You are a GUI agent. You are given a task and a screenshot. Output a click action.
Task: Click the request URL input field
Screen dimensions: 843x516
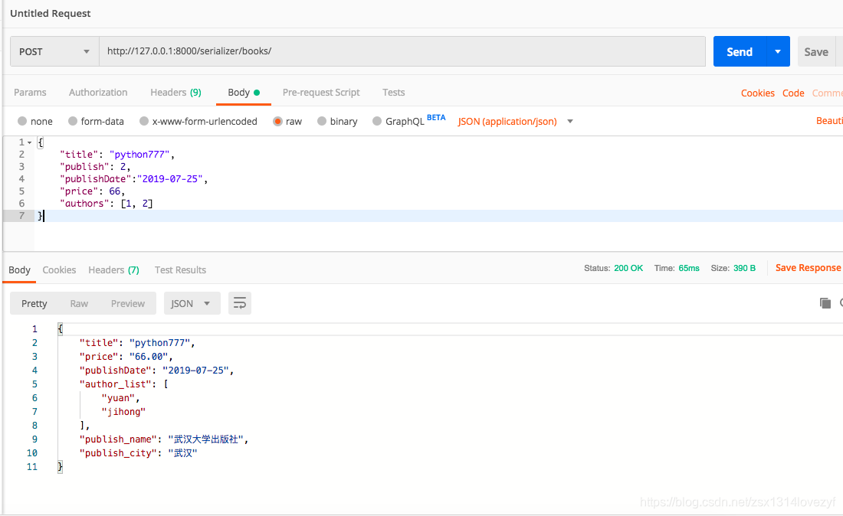tap(402, 51)
